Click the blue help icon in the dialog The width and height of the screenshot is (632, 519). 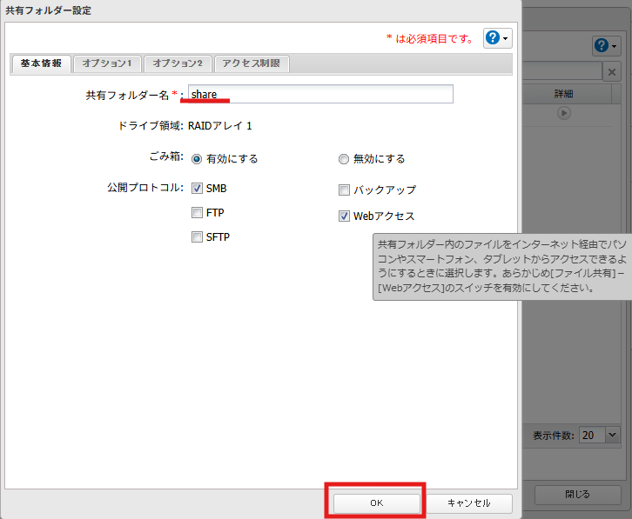(x=493, y=37)
